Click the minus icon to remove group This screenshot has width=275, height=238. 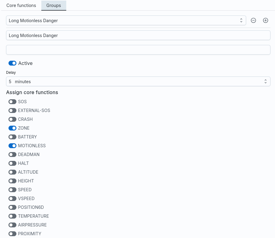[x=253, y=20]
